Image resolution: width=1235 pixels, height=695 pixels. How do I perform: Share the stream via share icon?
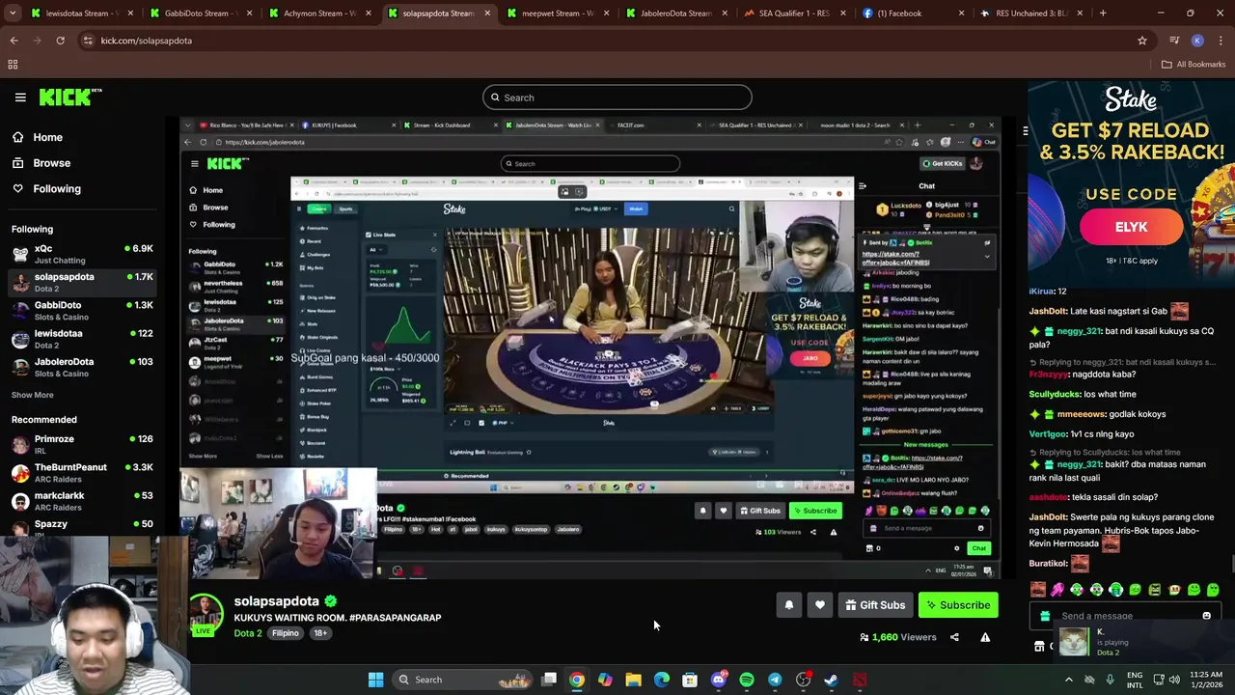[x=954, y=637]
